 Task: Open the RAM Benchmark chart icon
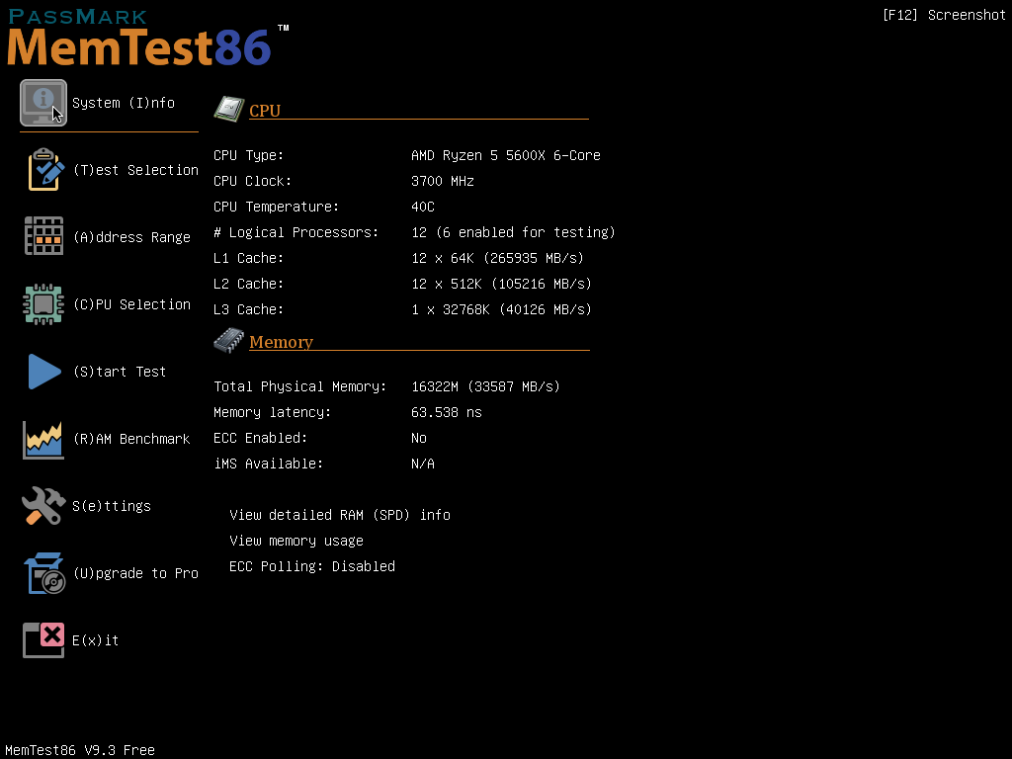(x=43, y=440)
